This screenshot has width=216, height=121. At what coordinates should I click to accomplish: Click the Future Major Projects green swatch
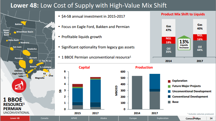coord(169,86)
